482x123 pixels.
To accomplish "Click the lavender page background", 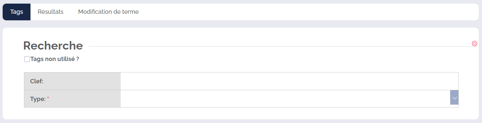I will 241,24.
